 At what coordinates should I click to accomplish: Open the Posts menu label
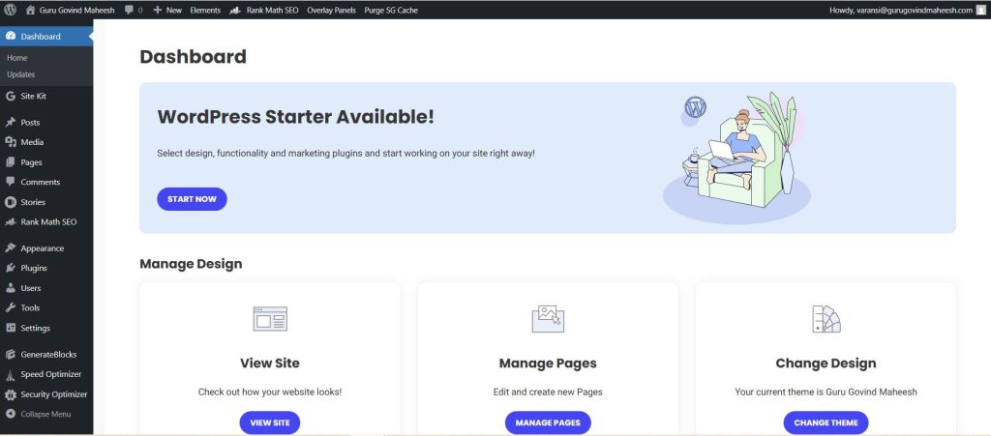pyautogui.click(x=30, y=123)
